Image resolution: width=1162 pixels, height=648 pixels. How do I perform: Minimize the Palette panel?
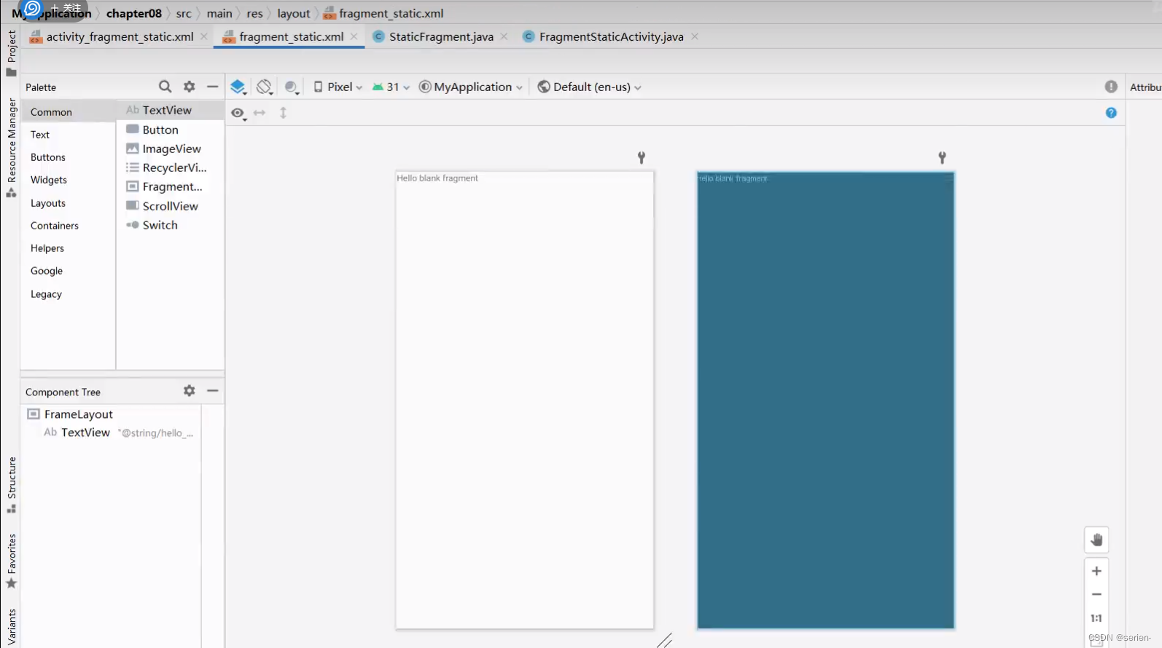[x=212, y=87]
